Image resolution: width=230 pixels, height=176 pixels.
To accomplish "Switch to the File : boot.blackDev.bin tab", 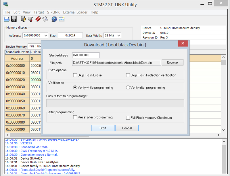I will click(34, 46).
